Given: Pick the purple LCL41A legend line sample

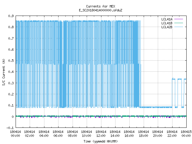Looking at the screenshot, I should coord(178,19).
